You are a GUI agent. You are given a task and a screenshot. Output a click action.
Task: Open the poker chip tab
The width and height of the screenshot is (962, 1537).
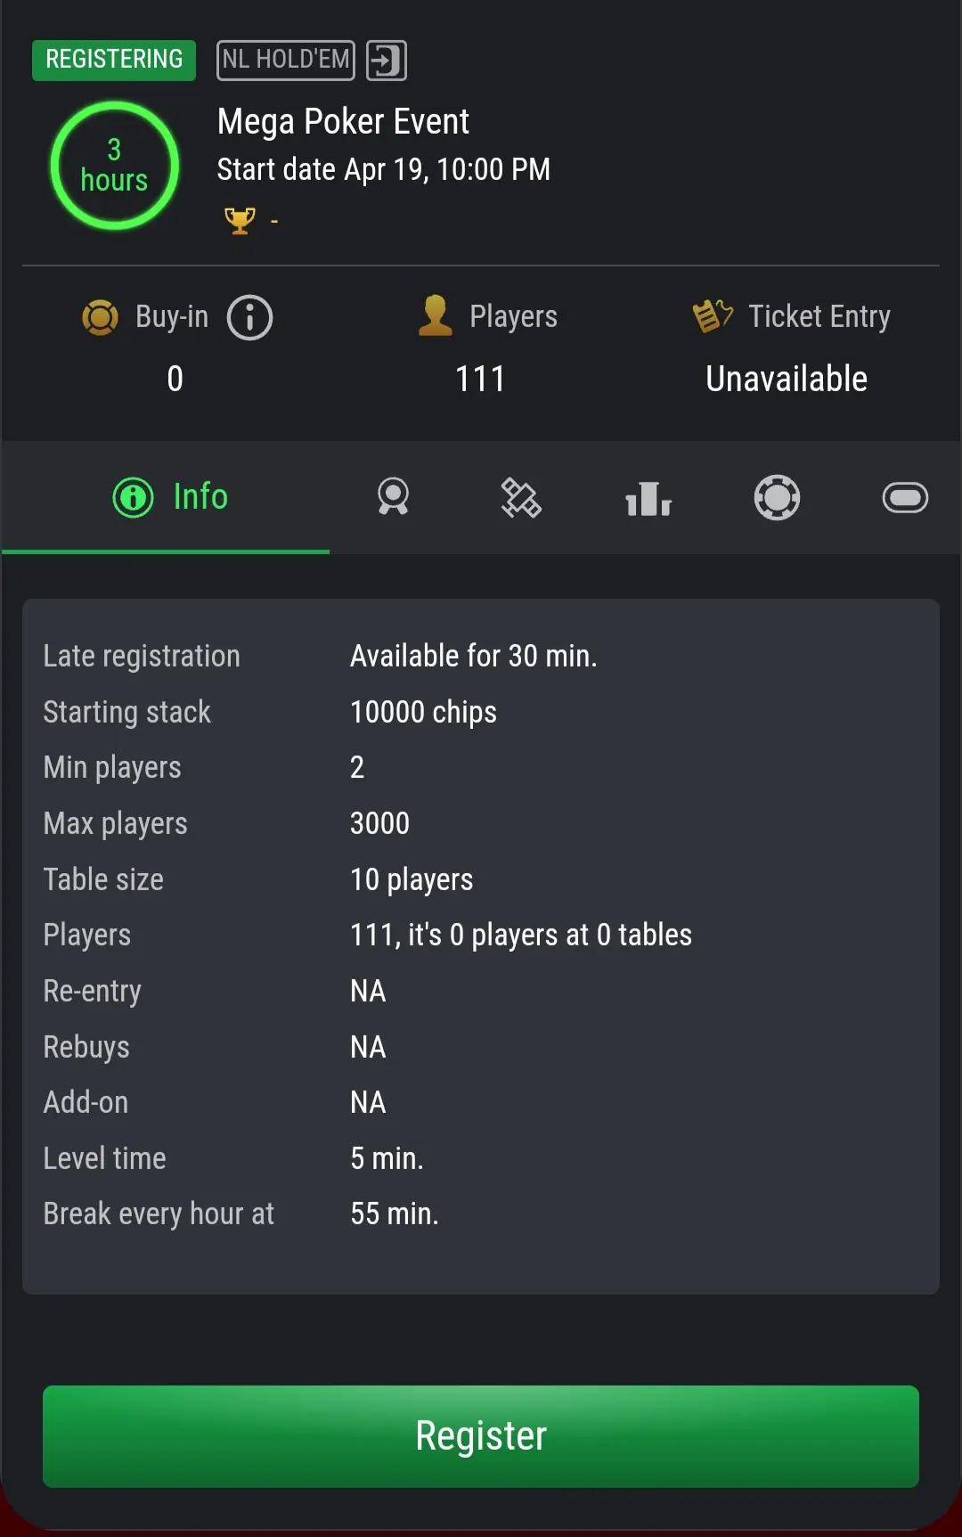777,497
